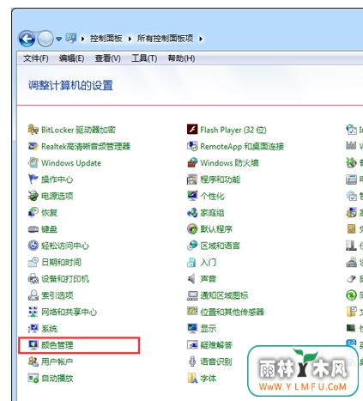
Task: Click 控制面板 in the address bar
Action: click(x=106, y=39)
